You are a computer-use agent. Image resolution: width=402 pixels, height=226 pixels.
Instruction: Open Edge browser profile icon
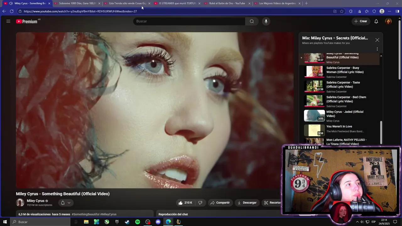pyautogui.click(x=382, y=11)
